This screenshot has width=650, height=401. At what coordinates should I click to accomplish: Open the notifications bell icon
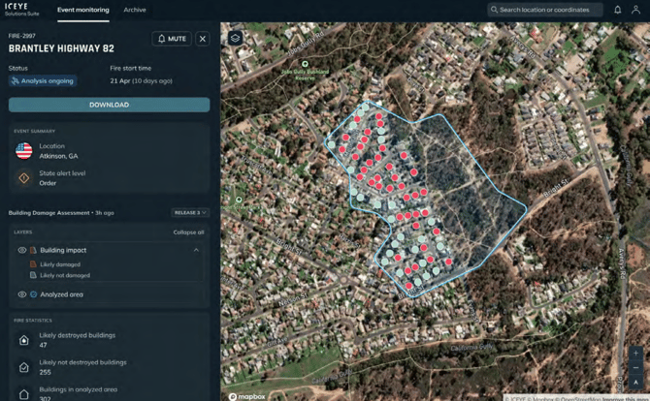(617, 10)
